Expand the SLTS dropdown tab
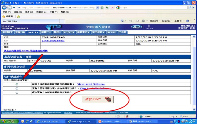The image size is (197, 124). point(111,32)
